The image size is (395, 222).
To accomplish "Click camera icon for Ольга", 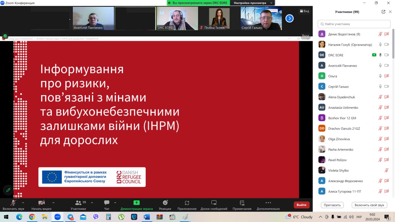I will point(386,76).
